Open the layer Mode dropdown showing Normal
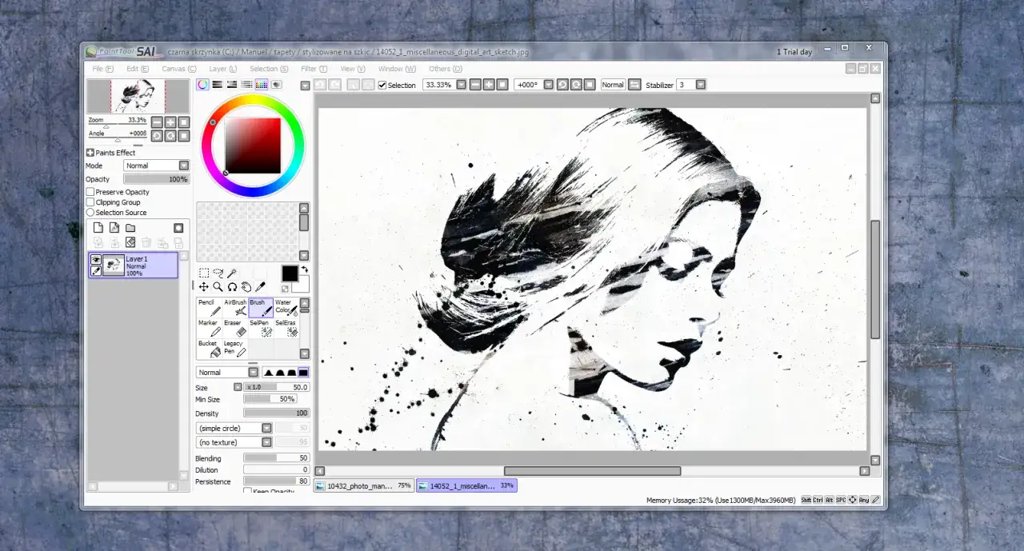This screenshot has height=551, width=1024. coord(182,166)
